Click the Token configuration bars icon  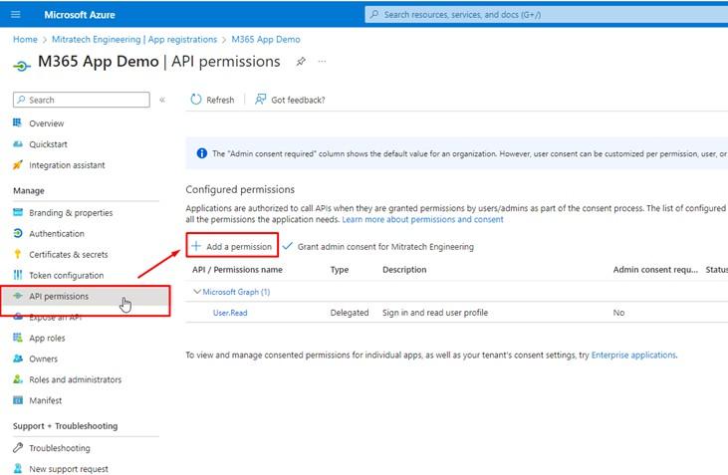(x=18, y=275)
